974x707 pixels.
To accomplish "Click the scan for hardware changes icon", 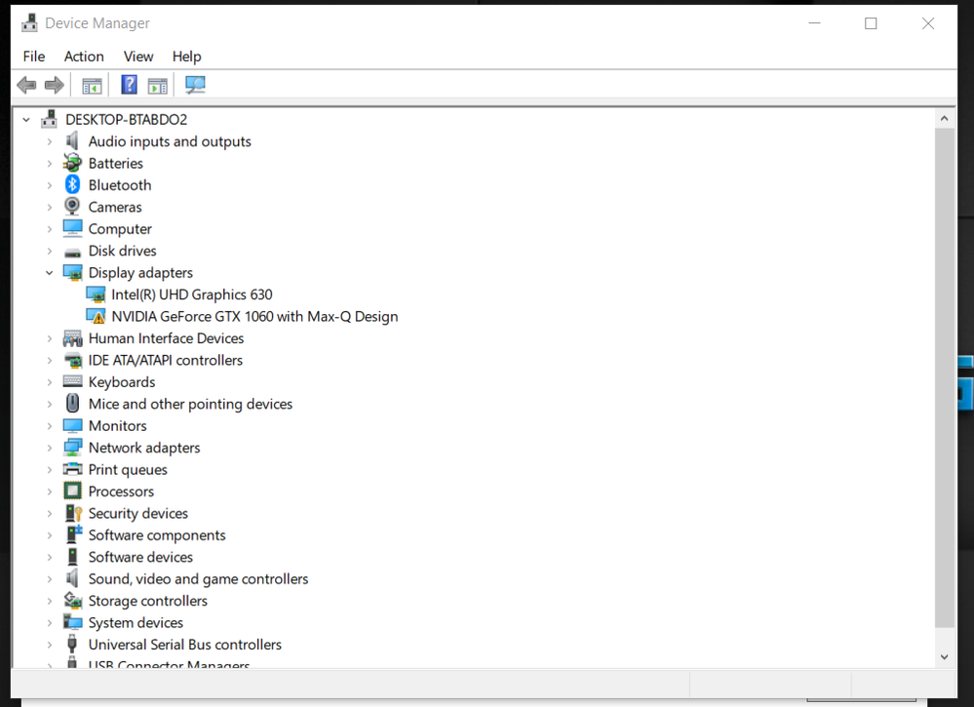I will (195, 85).
